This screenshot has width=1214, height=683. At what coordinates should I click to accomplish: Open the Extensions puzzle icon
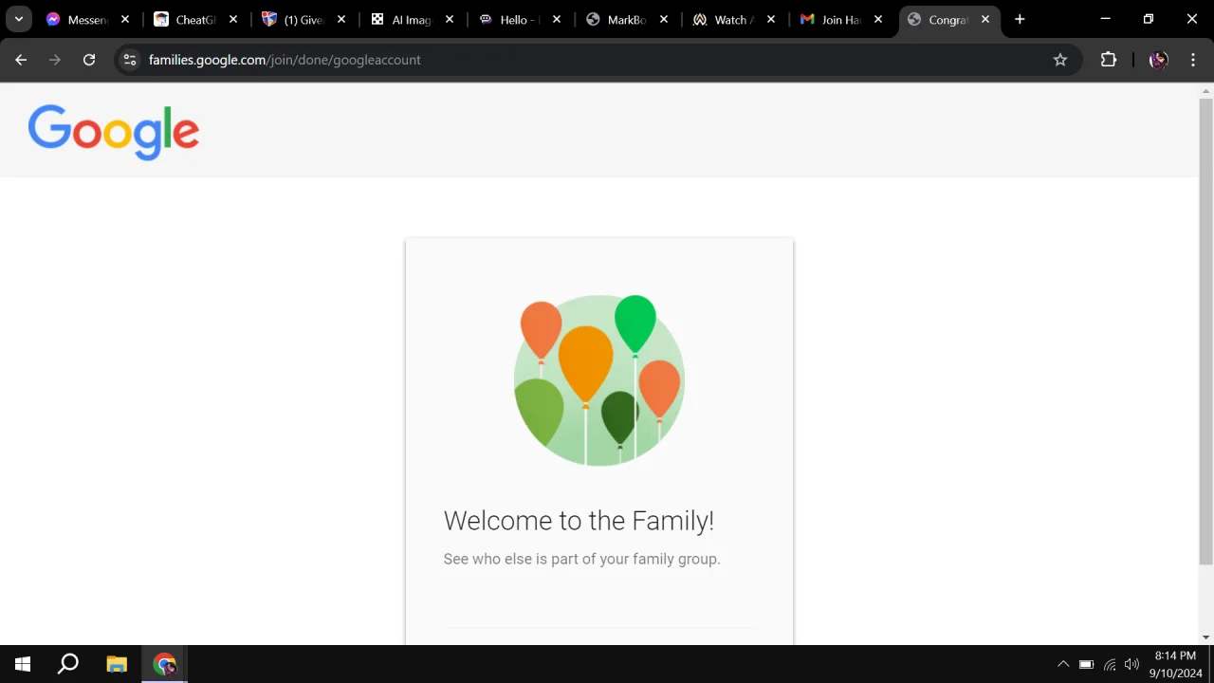point(1109,60)
